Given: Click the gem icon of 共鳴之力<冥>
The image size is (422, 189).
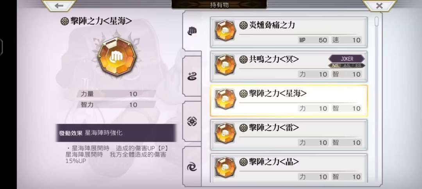Looking at the screenshot, I should pos(225,64).
